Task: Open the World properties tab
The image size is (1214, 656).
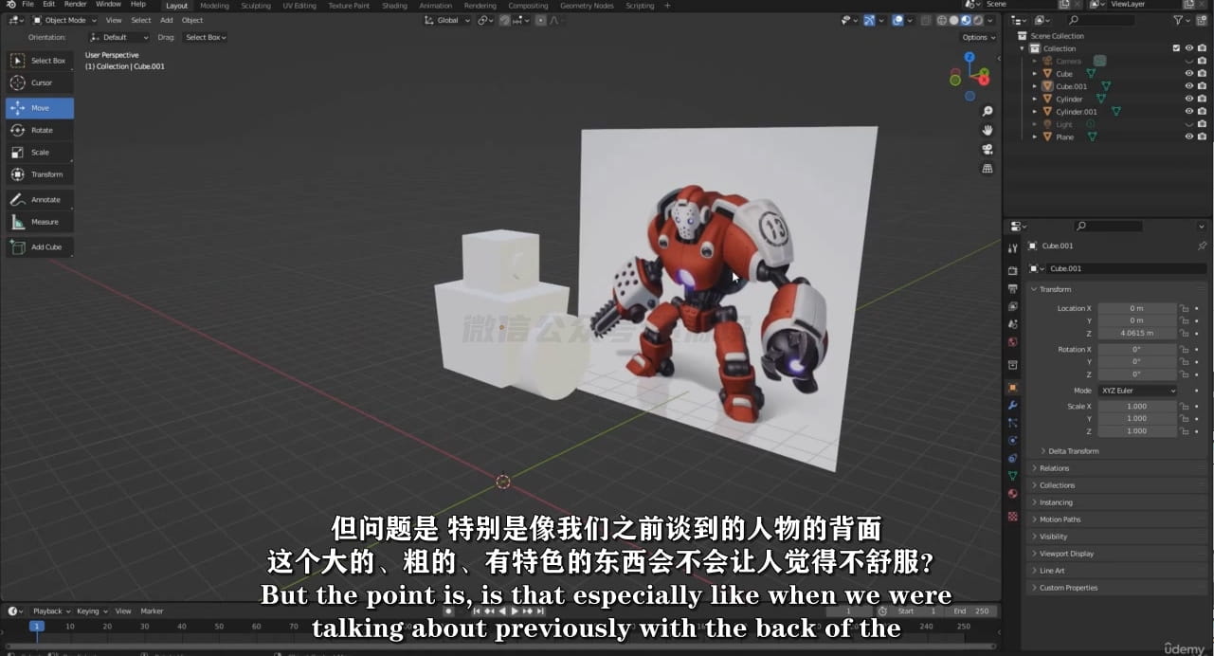Action: 1012,342
